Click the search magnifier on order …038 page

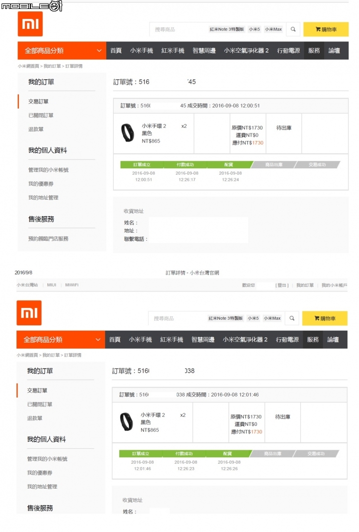tap(292, 318)
